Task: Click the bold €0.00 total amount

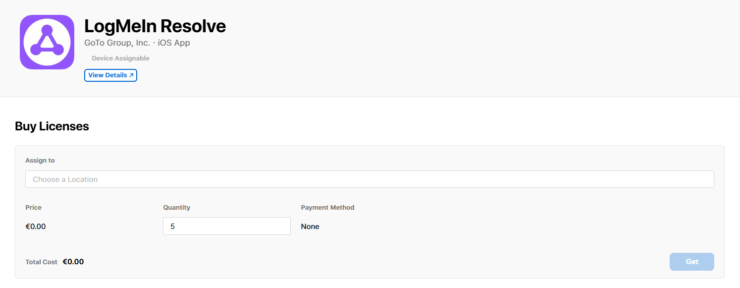Action: (x=73, y=262)
